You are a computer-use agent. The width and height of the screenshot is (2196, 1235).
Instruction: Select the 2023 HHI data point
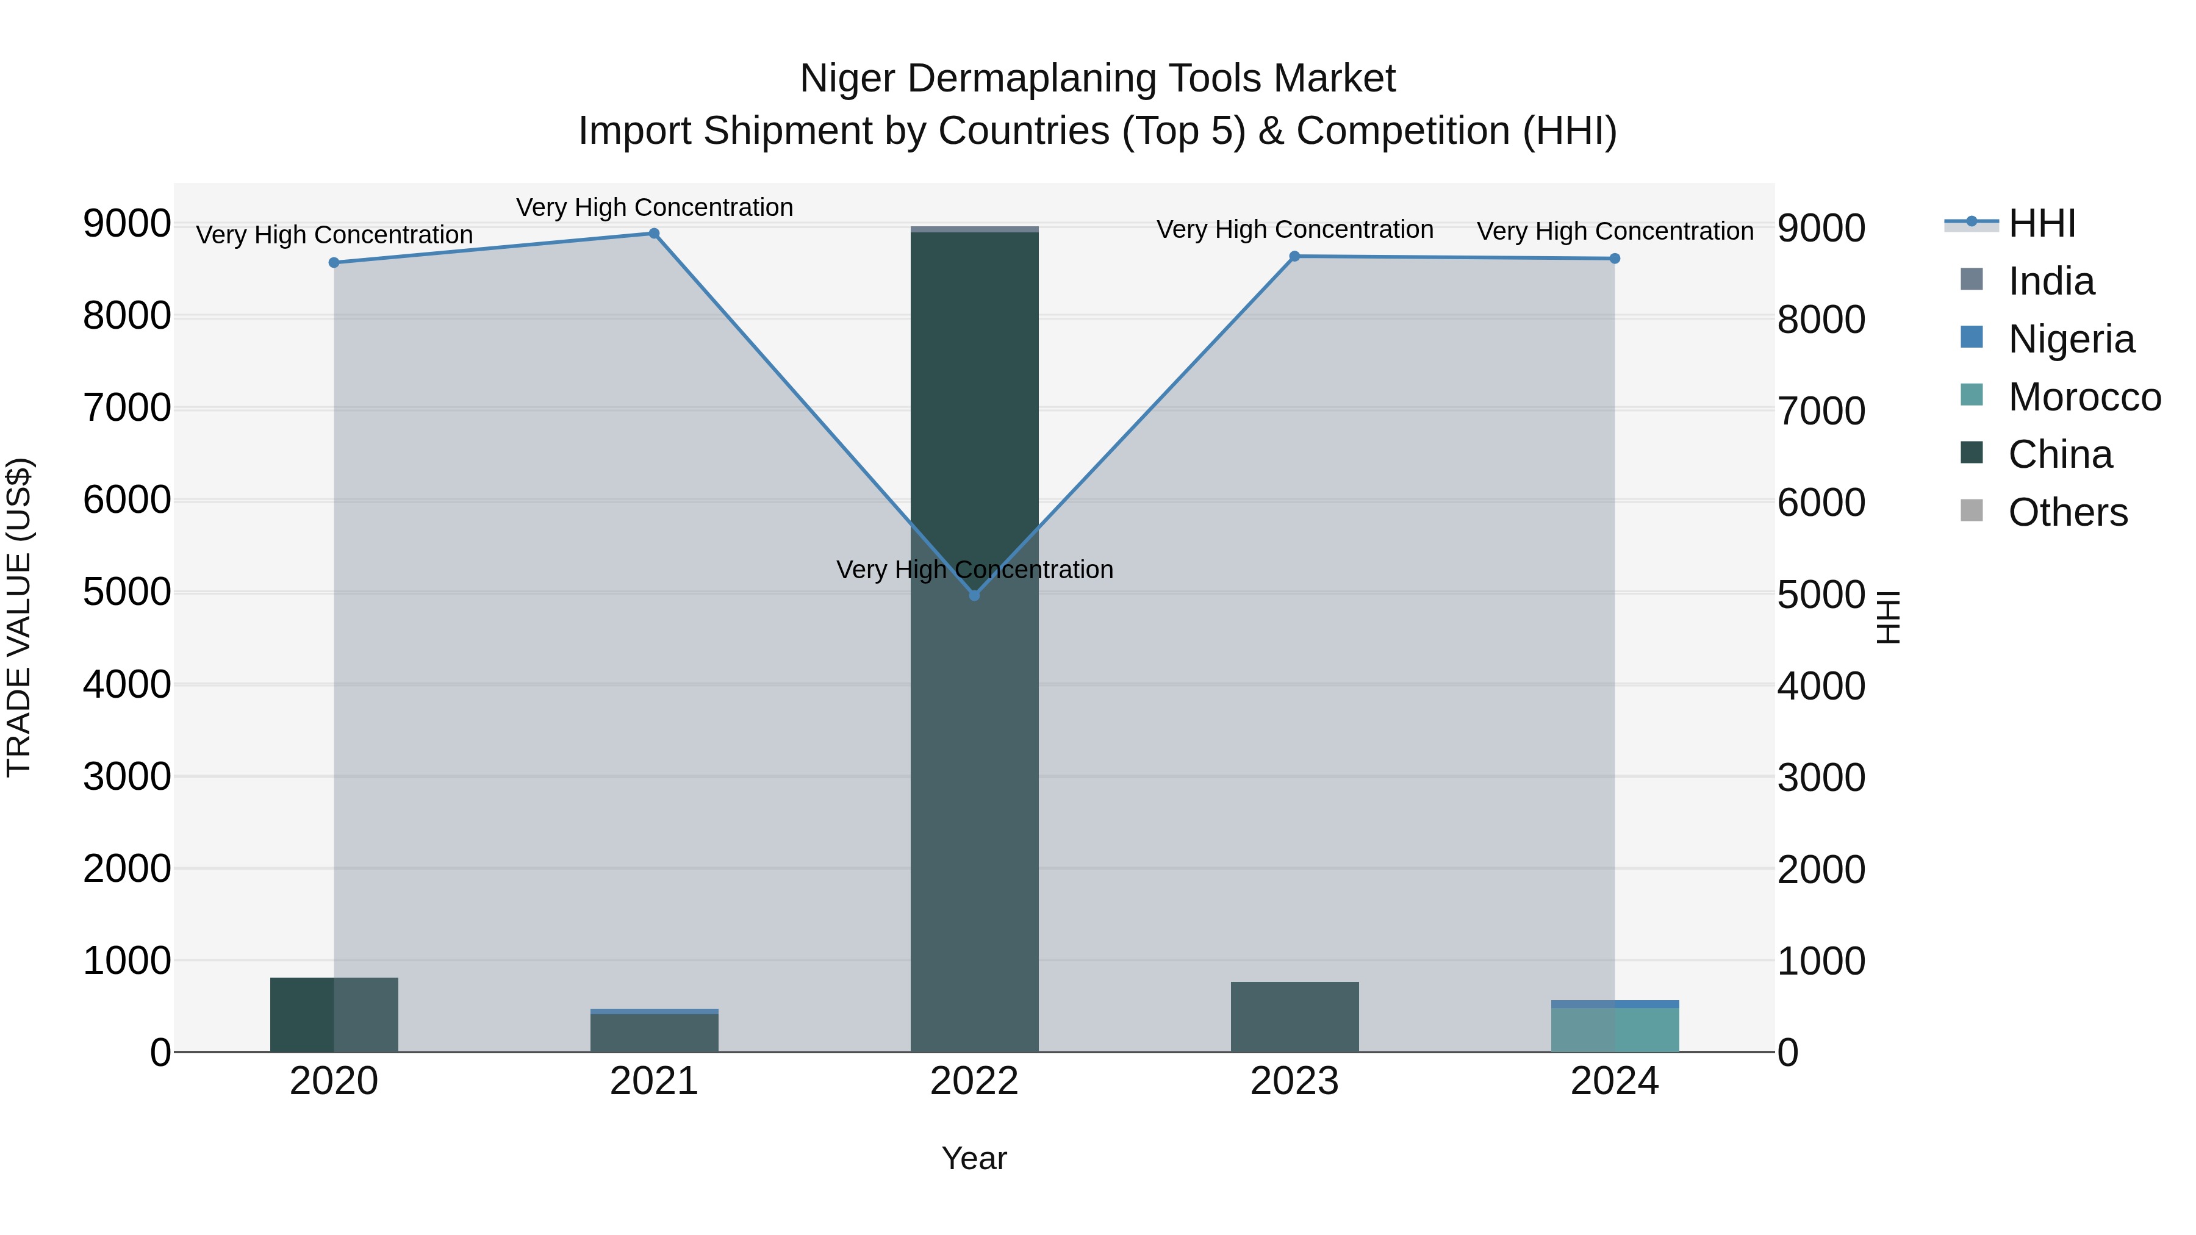point(1295,257)
